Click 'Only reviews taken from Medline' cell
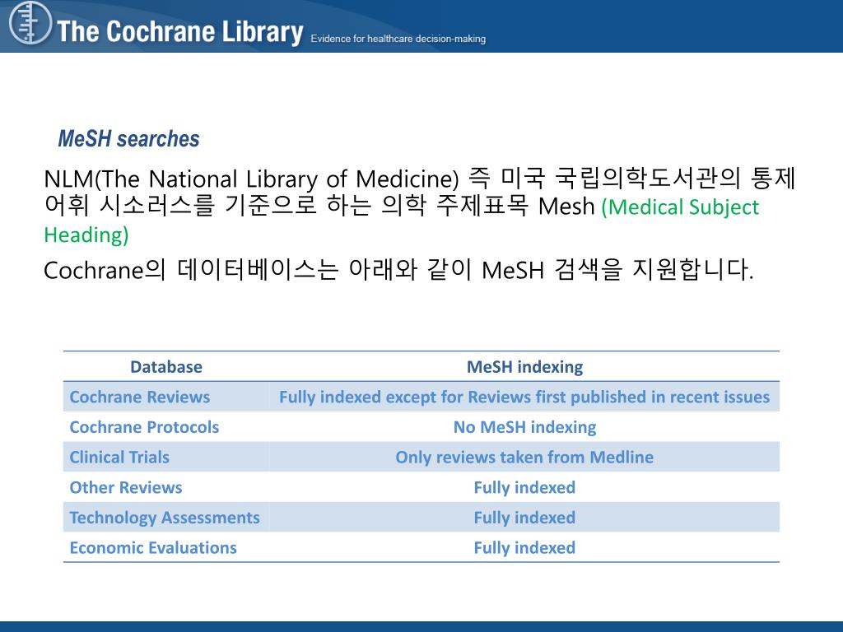 (524, 457)
